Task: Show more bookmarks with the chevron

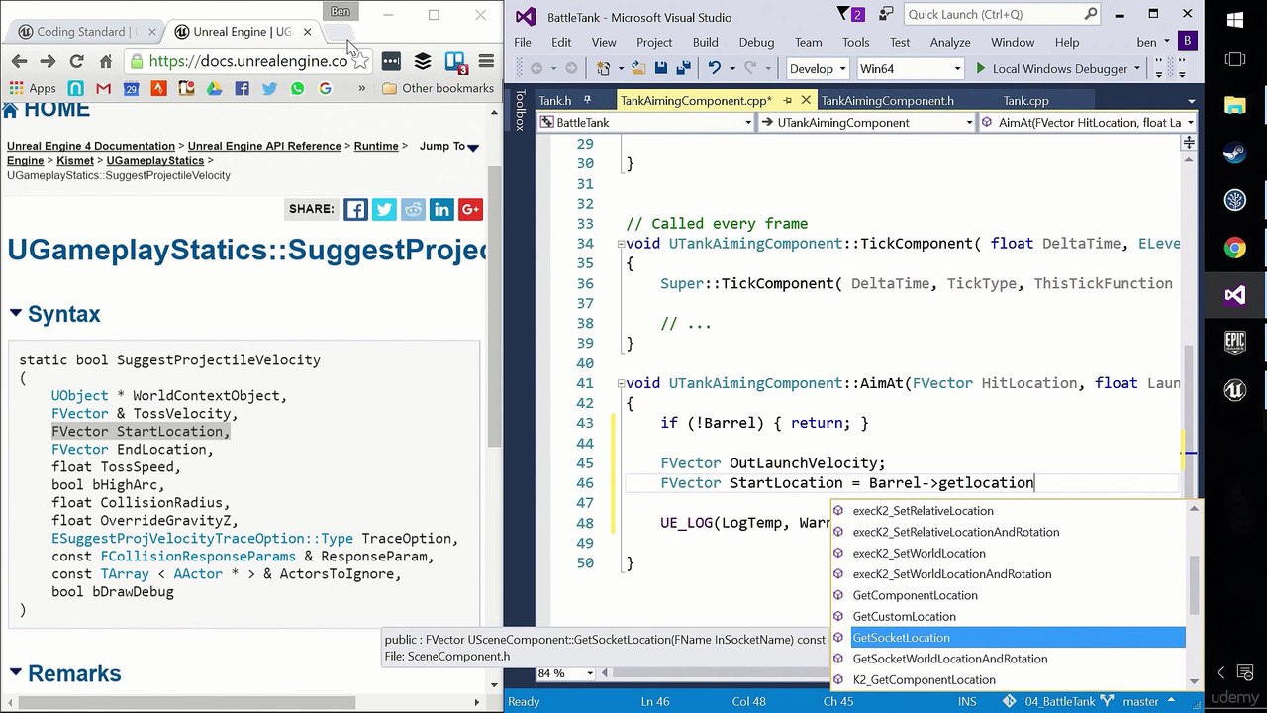Action: pyautogui.click(x=361, y=88)
